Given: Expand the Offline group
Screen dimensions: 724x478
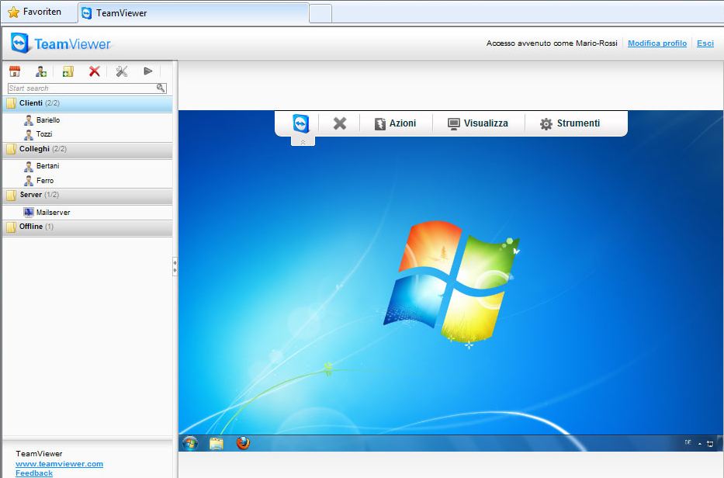Looking at the screenshot, I should click(x=87, y=227).
